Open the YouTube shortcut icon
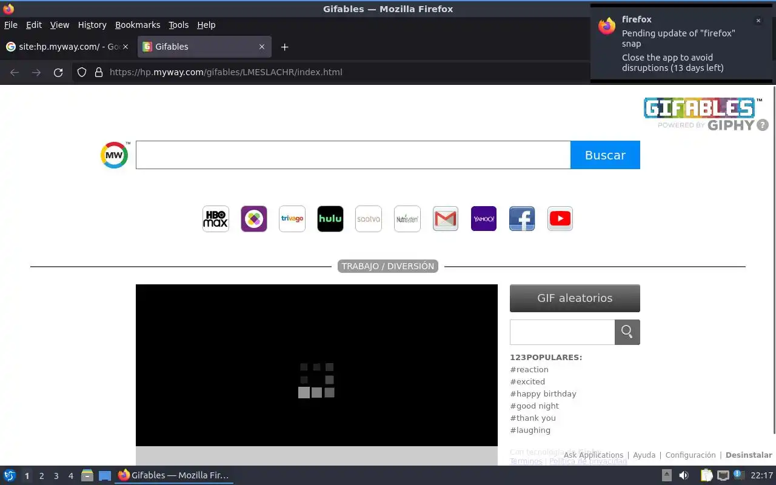776x485 pixels. pyautogui.click(x=560, y=219)
